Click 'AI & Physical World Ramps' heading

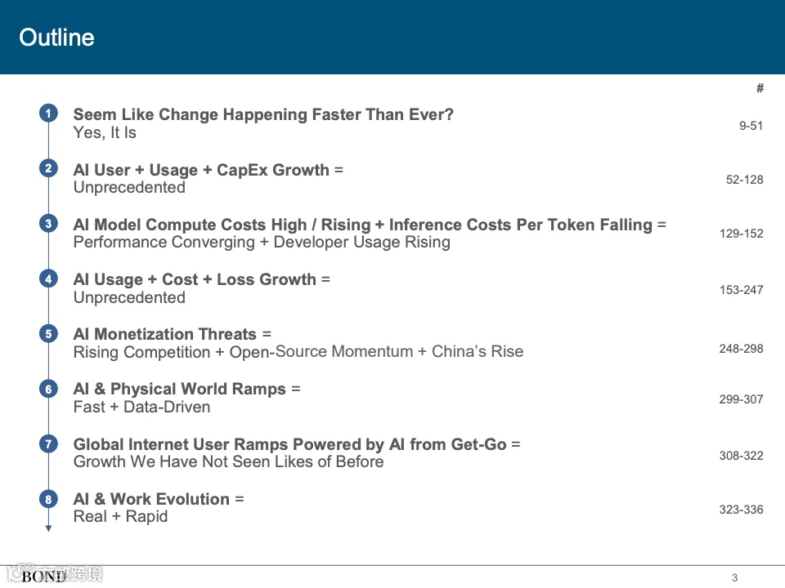179,389
